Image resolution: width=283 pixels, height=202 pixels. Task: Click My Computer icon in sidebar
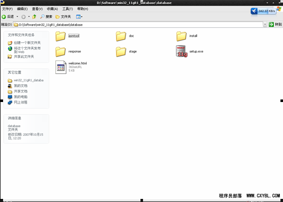pyautogui.click(x=10, y=97)
